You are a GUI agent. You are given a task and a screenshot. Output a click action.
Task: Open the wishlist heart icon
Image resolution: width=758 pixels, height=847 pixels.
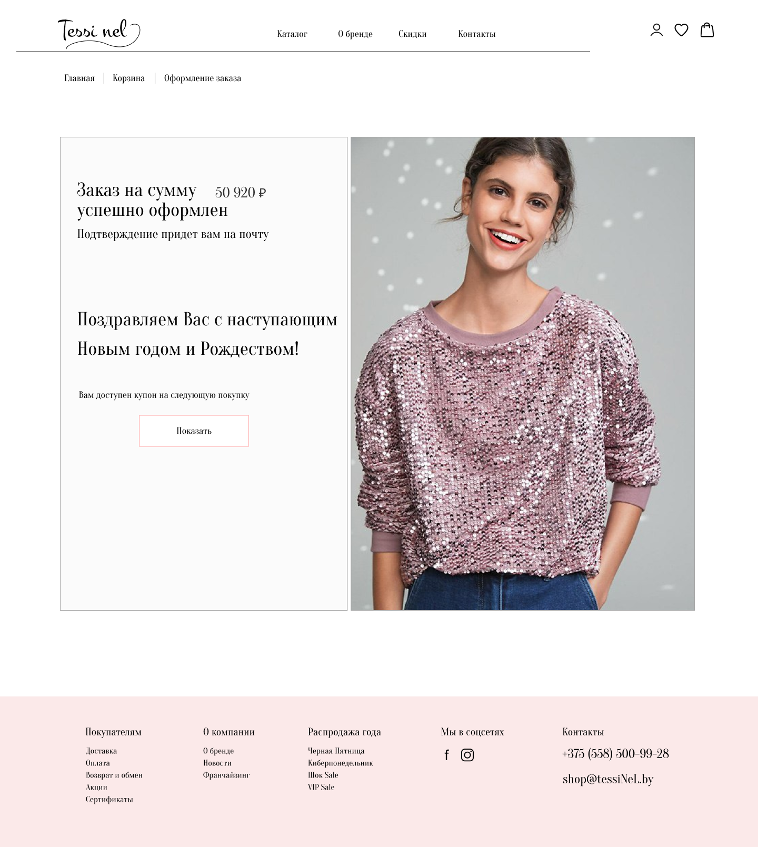681,30
